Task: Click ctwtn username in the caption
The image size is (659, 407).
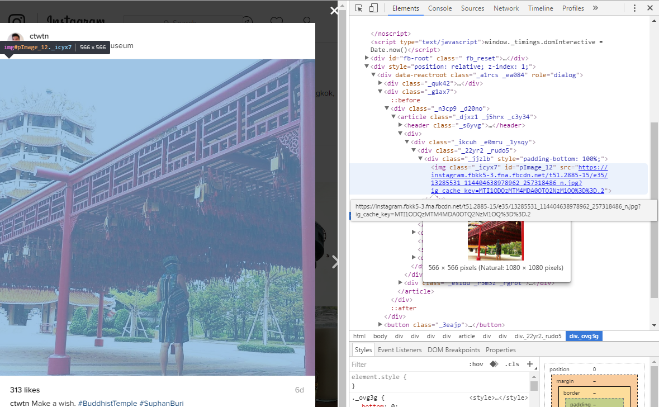Action: pos(20,403)
